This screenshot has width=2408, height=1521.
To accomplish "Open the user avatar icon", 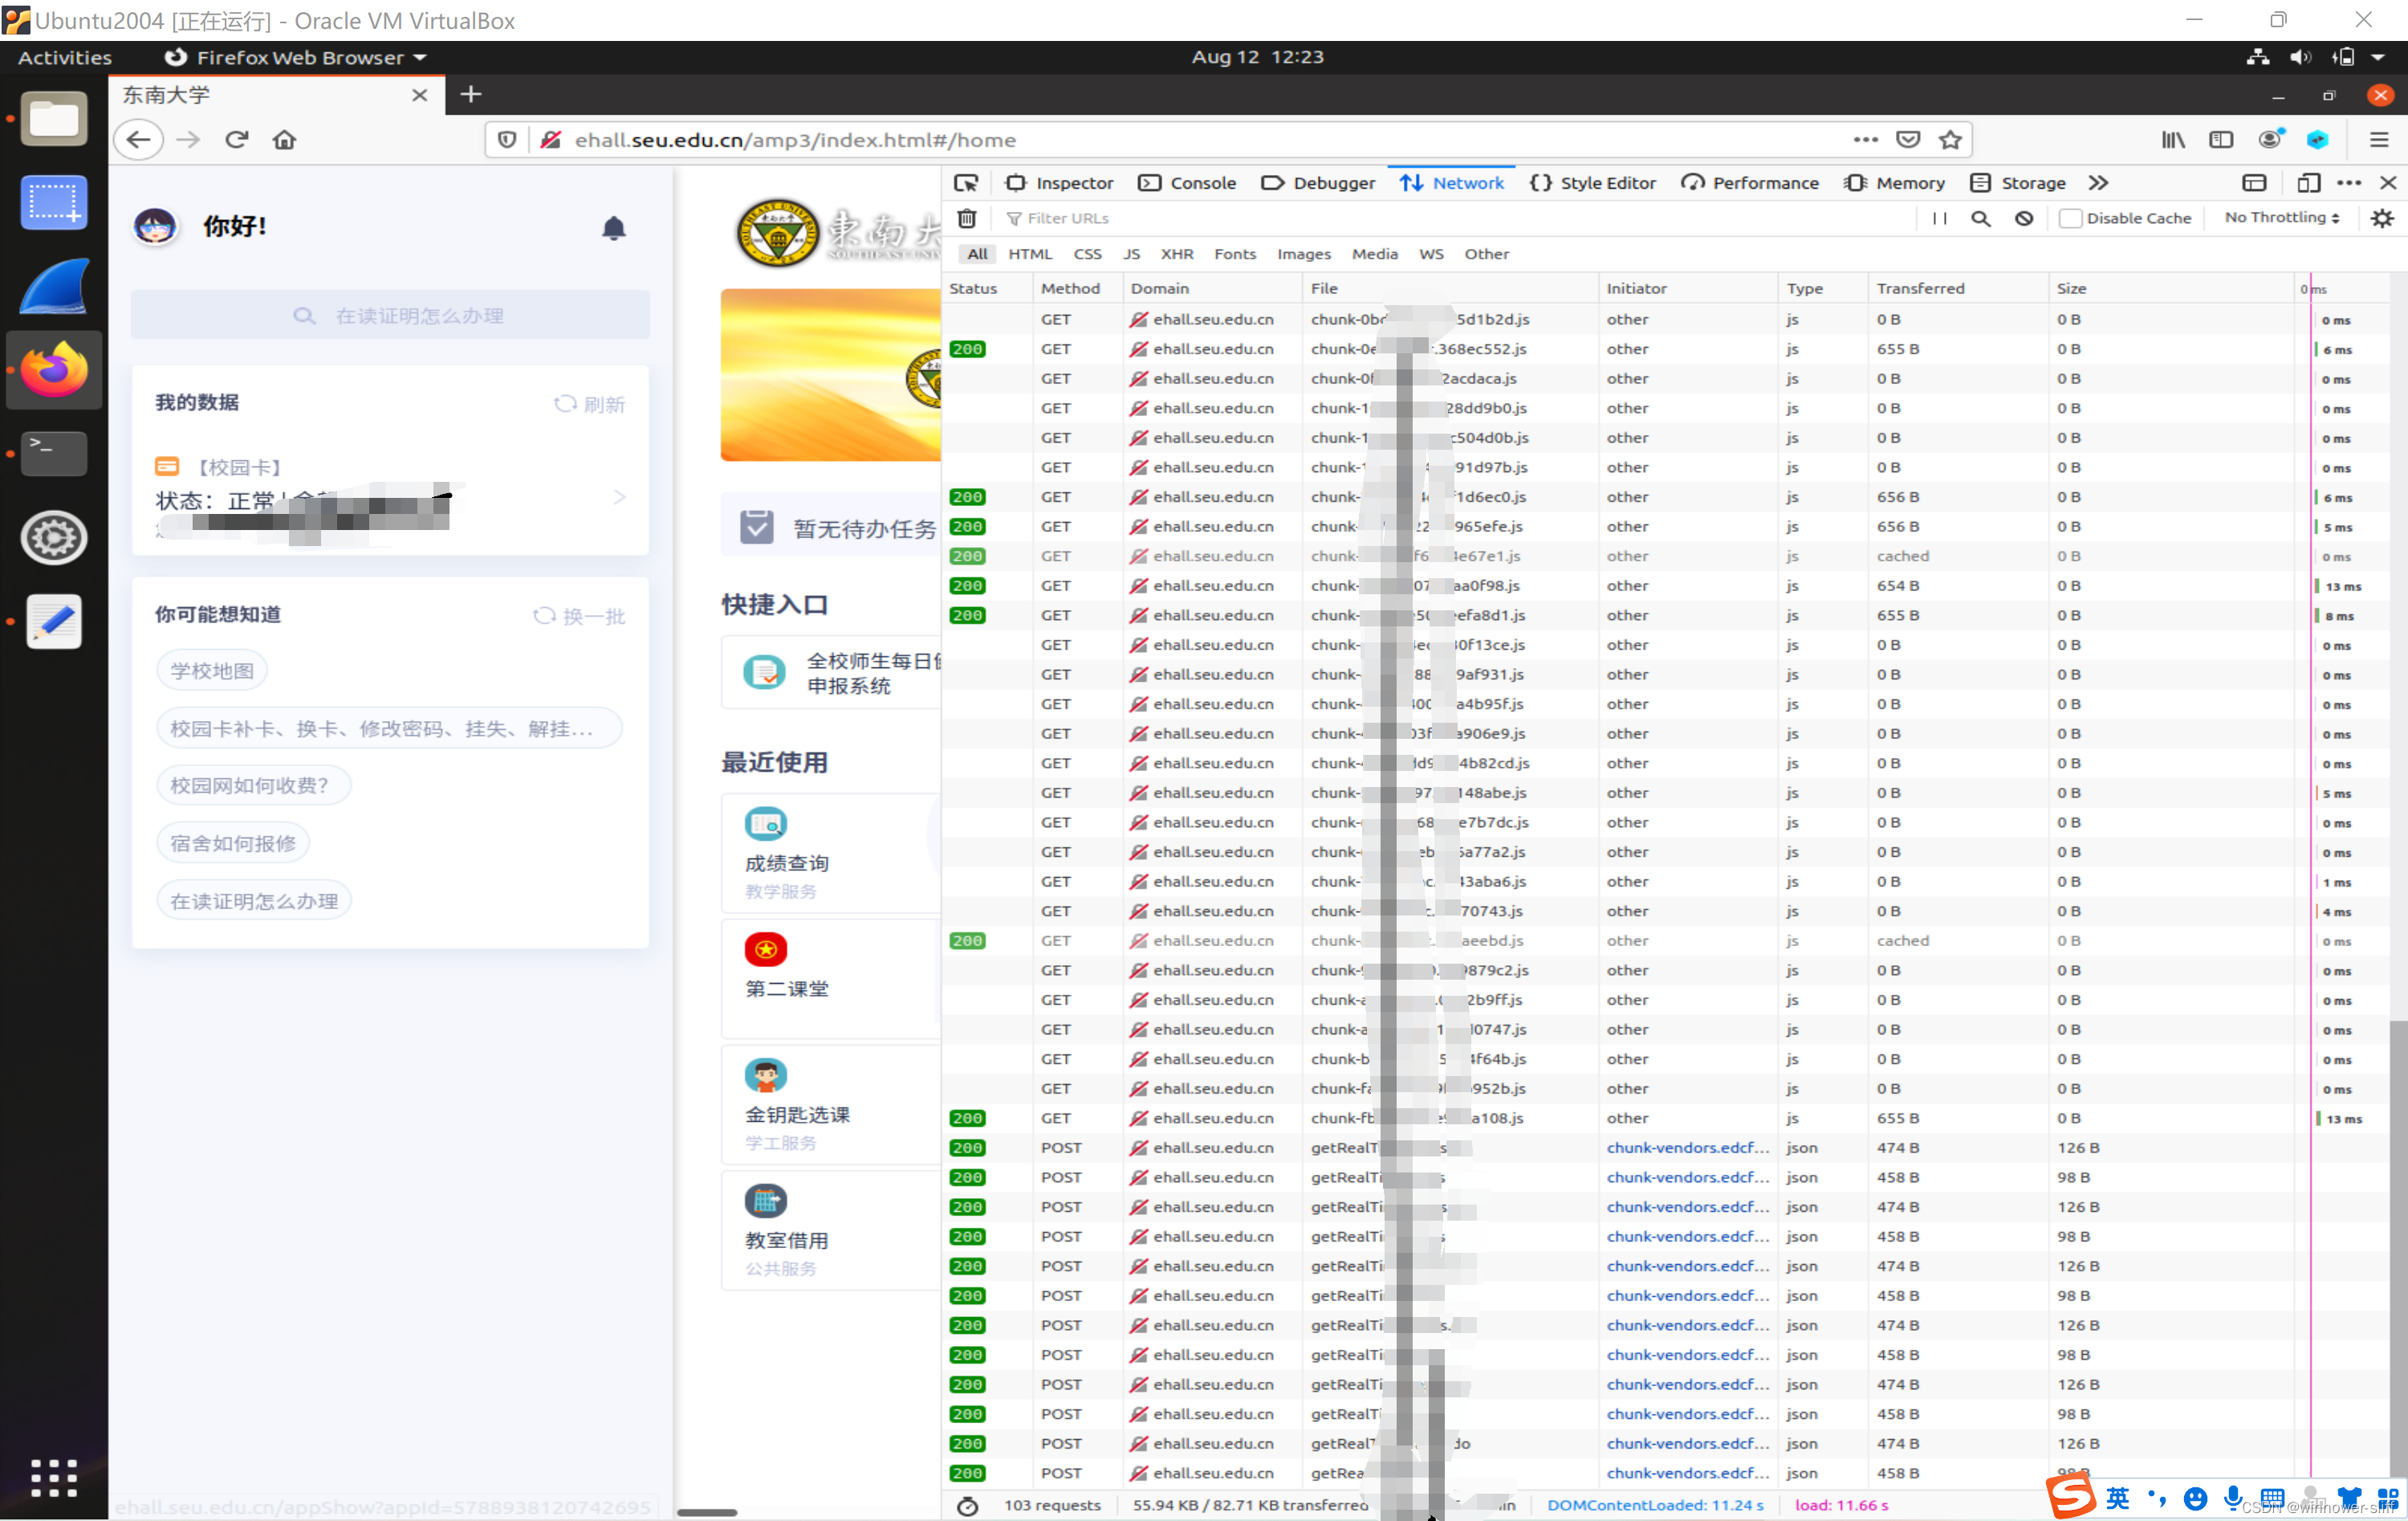I will click(155, 227).
